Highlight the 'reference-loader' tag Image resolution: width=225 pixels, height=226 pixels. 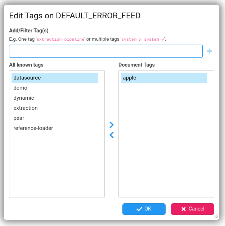[x=33, y=128]
